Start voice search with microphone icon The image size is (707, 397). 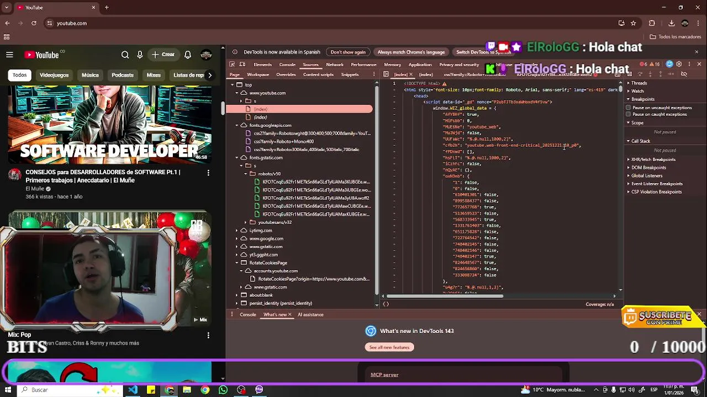pyautogui.click(x=140, y=55)
